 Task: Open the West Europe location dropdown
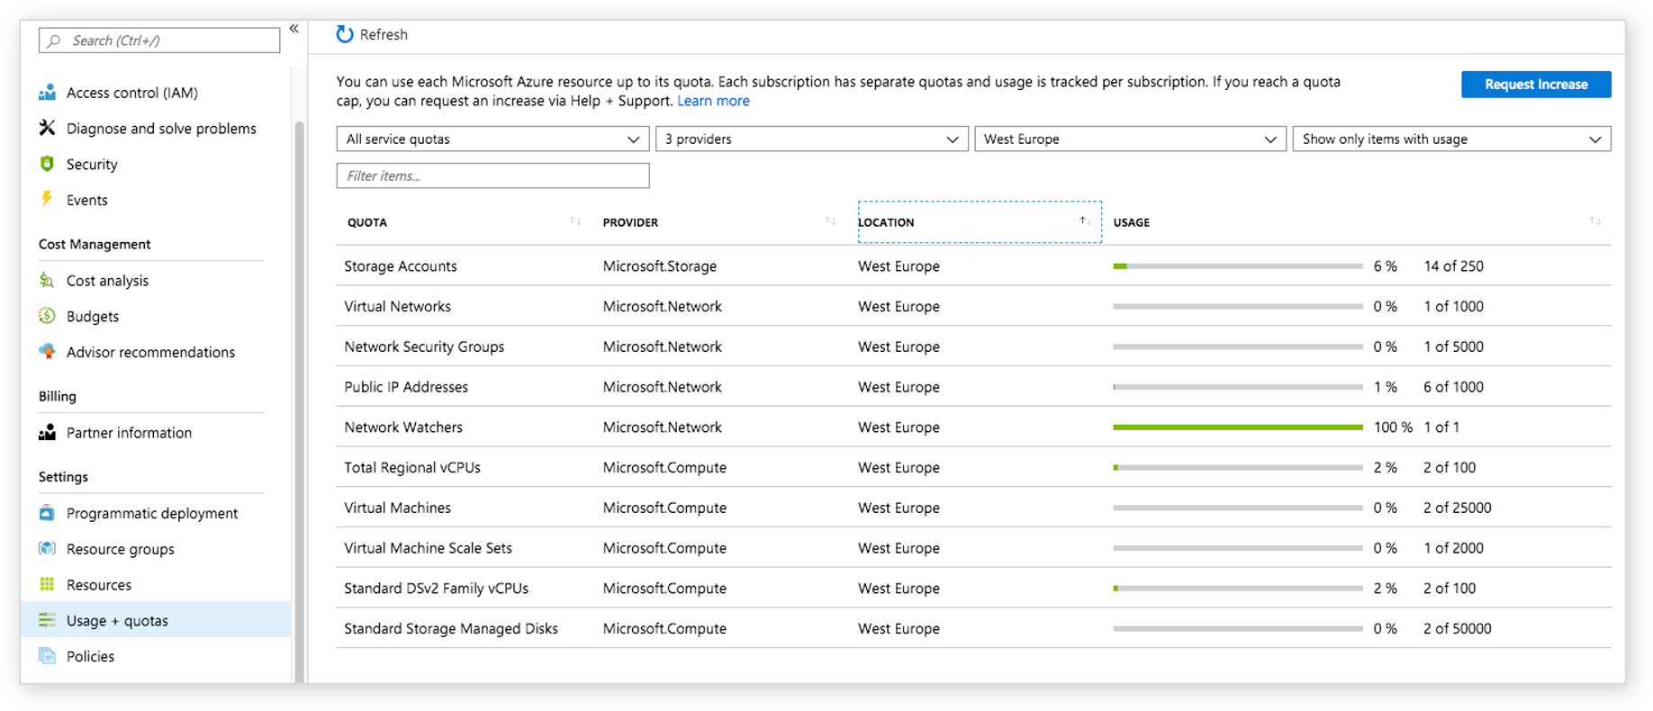click(x=1130, y=139)
